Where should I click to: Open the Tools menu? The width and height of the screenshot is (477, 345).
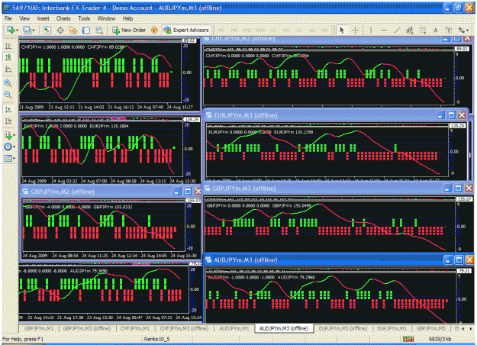point(84,19)
